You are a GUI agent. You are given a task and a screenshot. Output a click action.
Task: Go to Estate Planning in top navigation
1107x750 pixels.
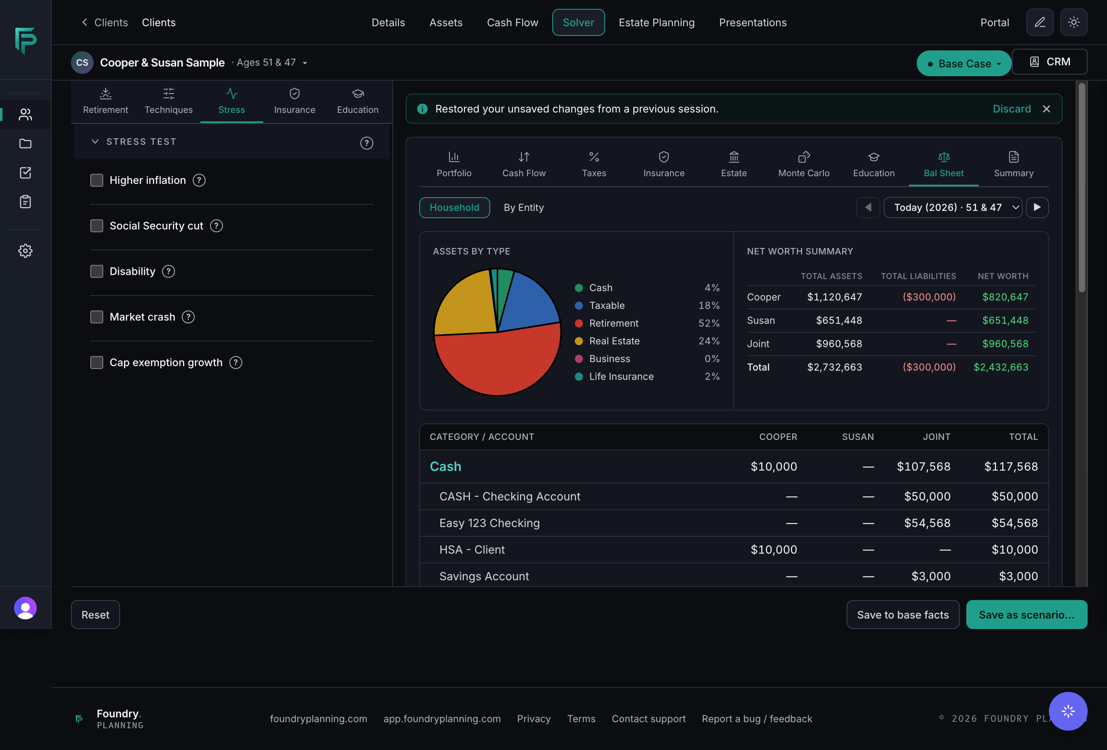point(656,23)
